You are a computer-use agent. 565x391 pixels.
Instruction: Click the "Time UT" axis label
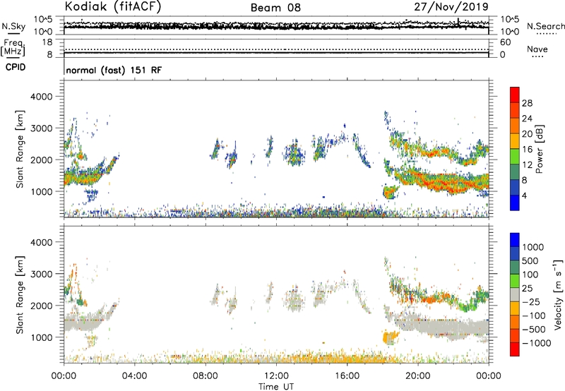click(276, 386)
